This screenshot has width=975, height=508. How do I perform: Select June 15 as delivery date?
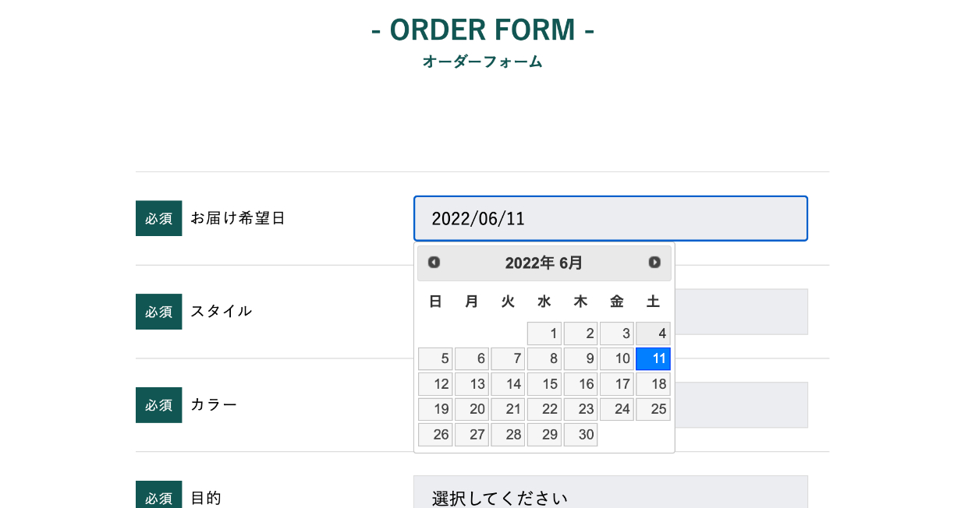pyautogui.click(x=544, y=384)
